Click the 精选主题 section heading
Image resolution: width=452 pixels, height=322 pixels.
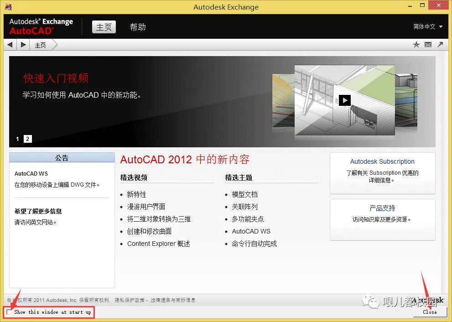239,177
